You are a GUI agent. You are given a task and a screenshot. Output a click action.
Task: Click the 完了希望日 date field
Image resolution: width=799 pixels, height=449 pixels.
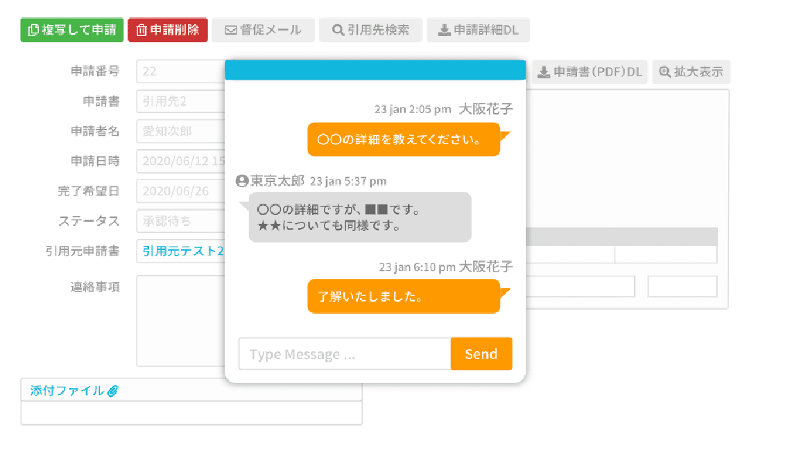[180, 191]
